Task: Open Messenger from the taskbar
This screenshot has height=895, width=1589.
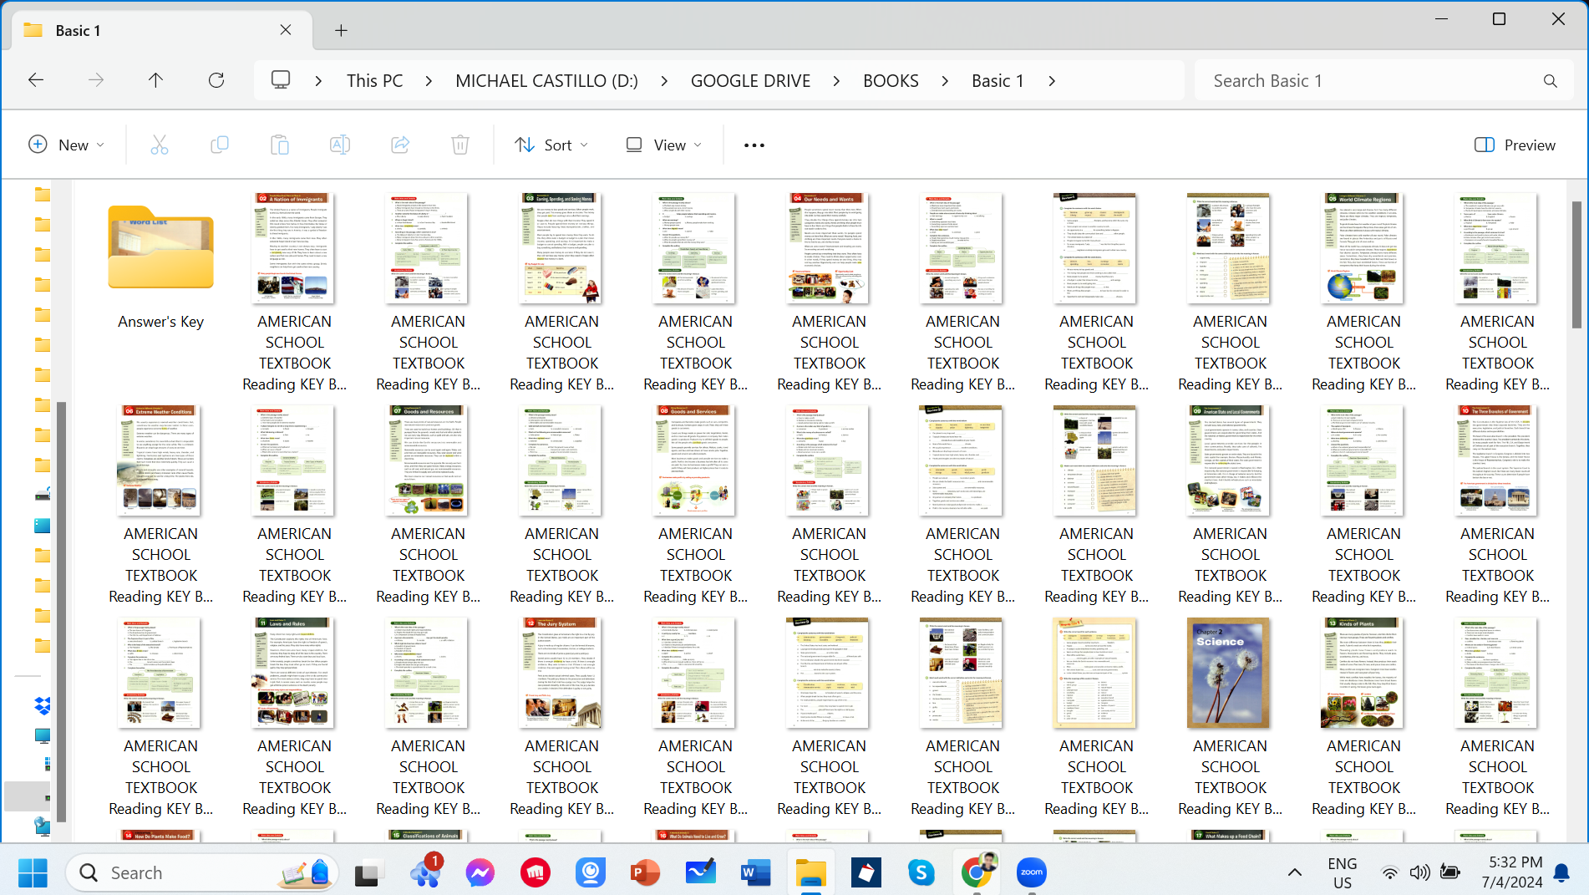Action: pyautogui.click(x=480, y=872)
